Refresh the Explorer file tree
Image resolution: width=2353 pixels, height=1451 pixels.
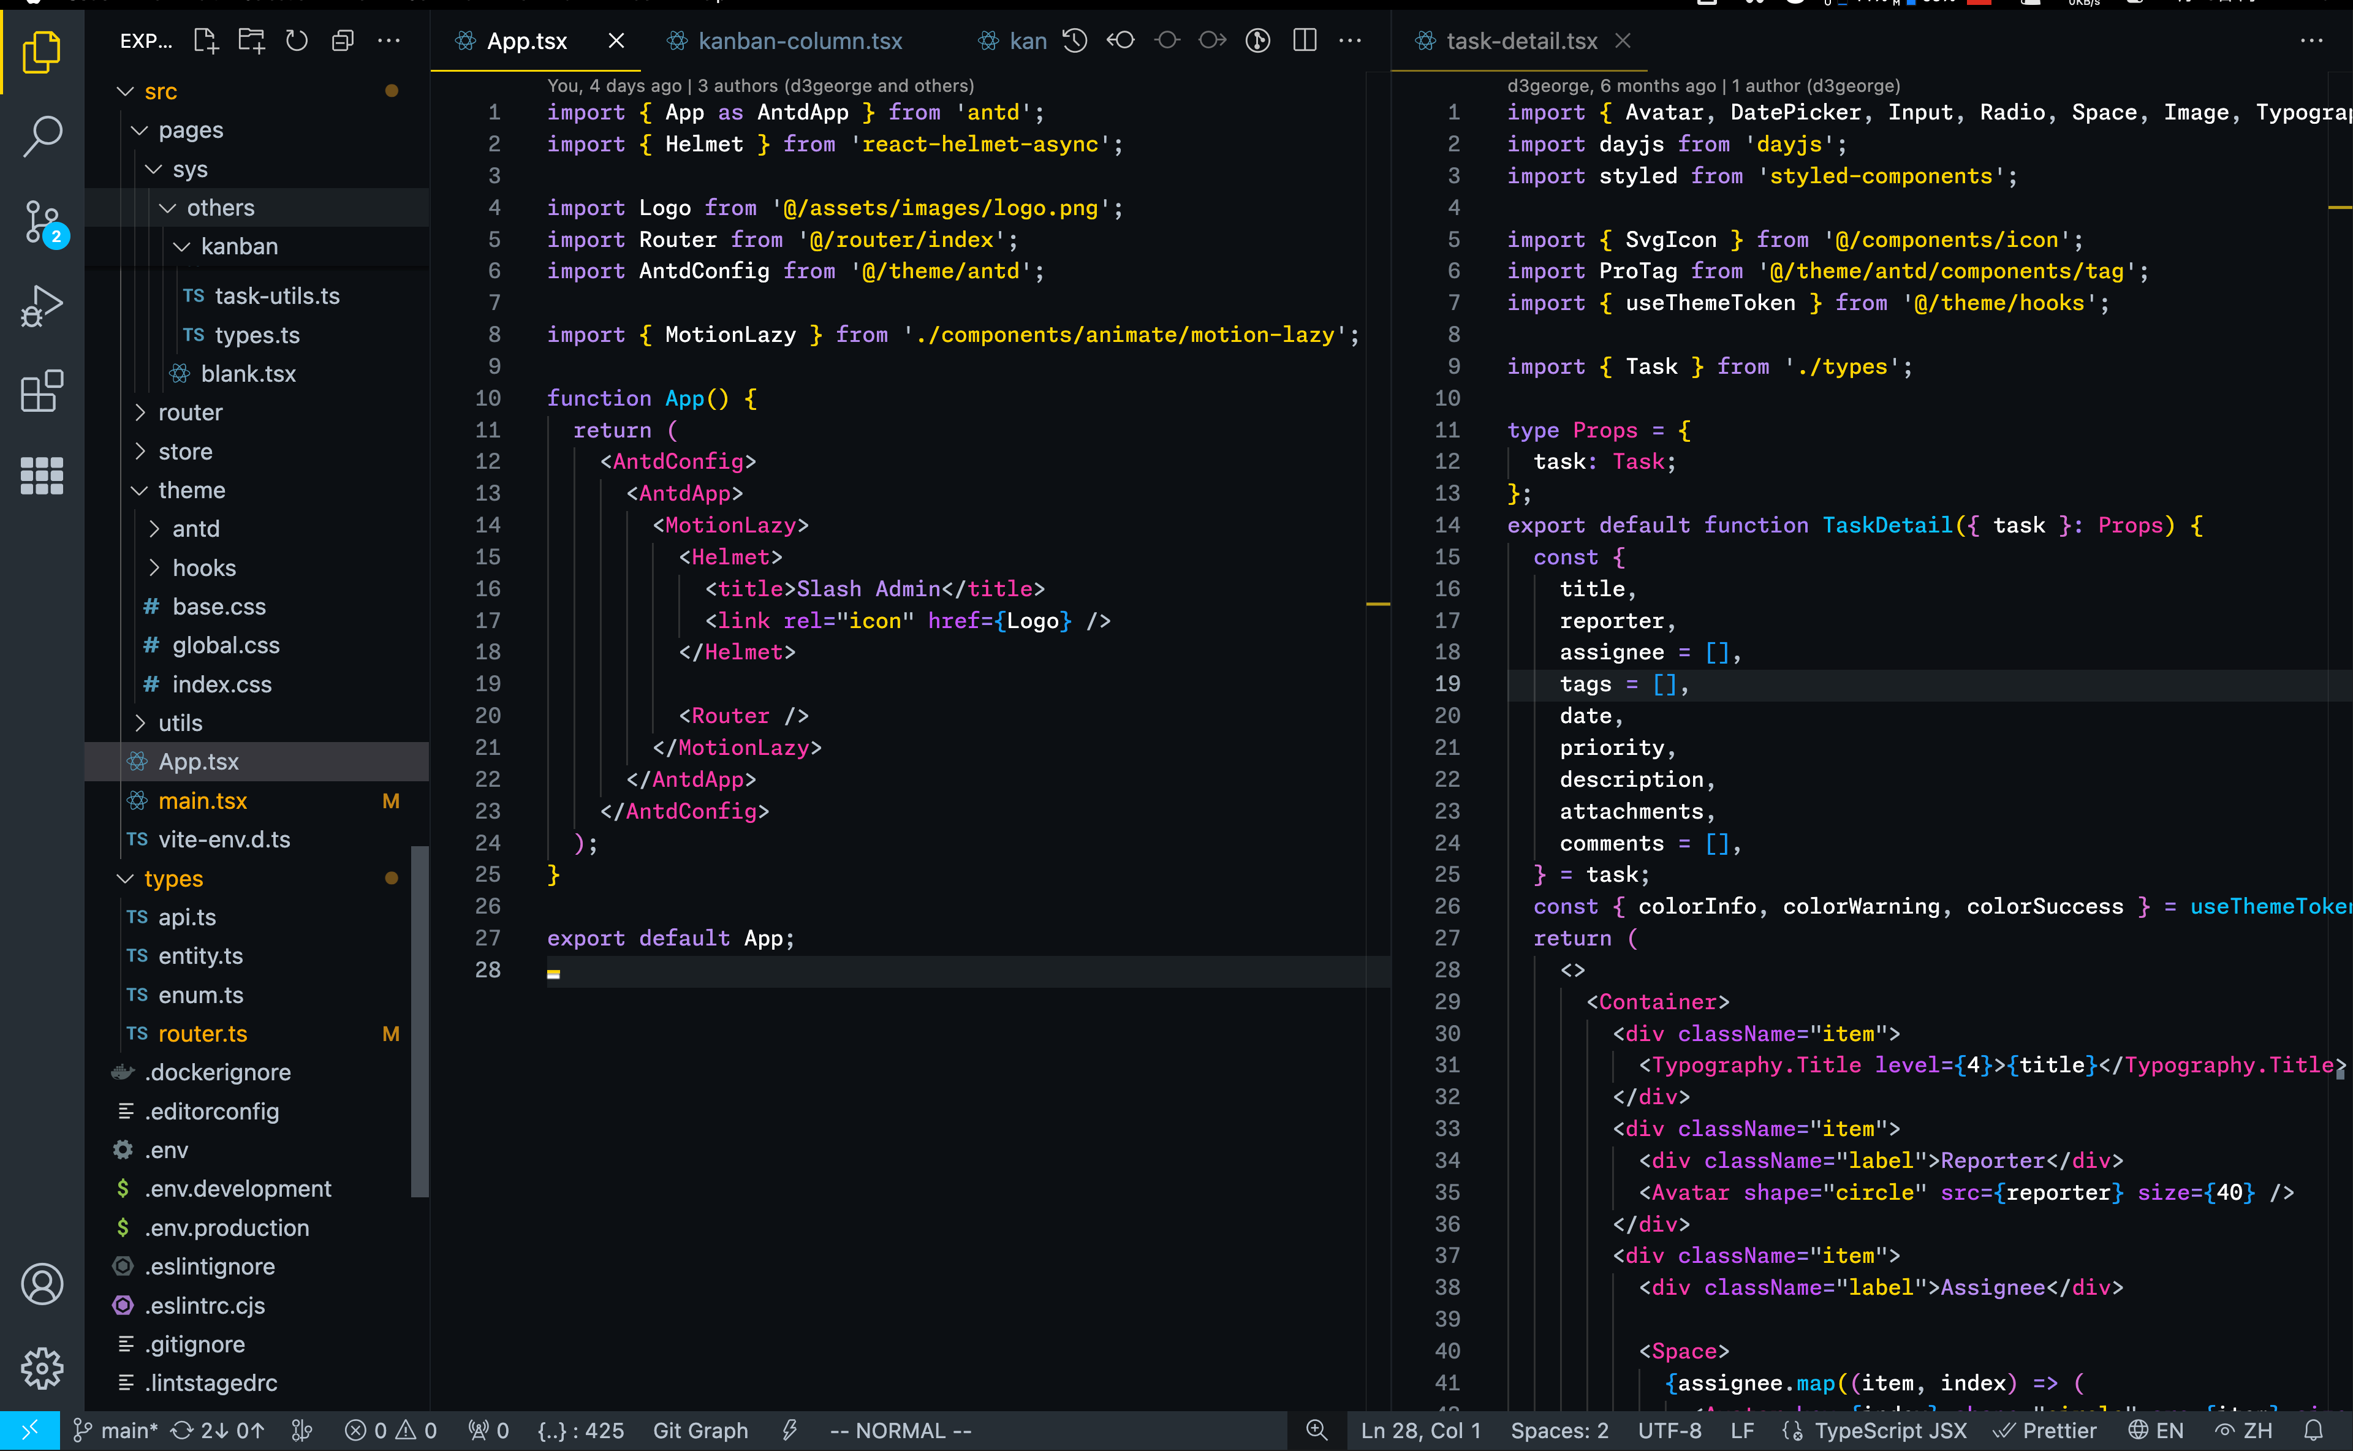(x=297, y=40)
